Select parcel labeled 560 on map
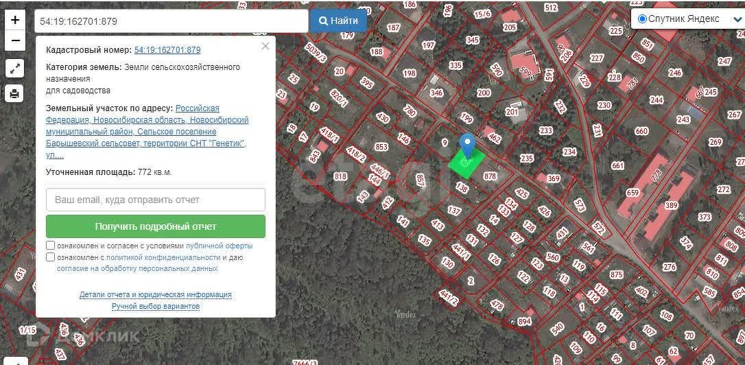 [x=552, y=257]
